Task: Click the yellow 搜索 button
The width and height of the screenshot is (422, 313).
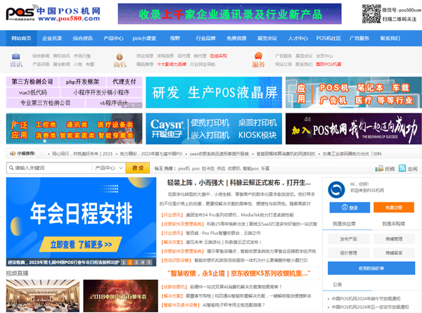Action: 138,168
